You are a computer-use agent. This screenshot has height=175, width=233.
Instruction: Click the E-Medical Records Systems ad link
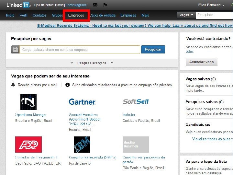(135, 26)
